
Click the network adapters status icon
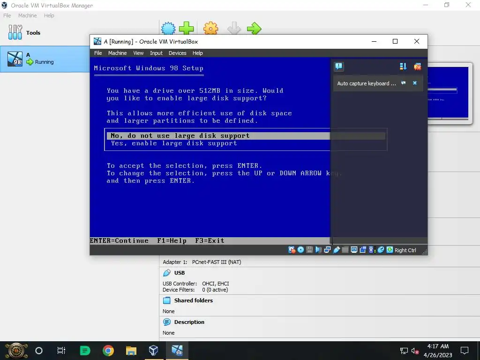click(x=327, y=250)
